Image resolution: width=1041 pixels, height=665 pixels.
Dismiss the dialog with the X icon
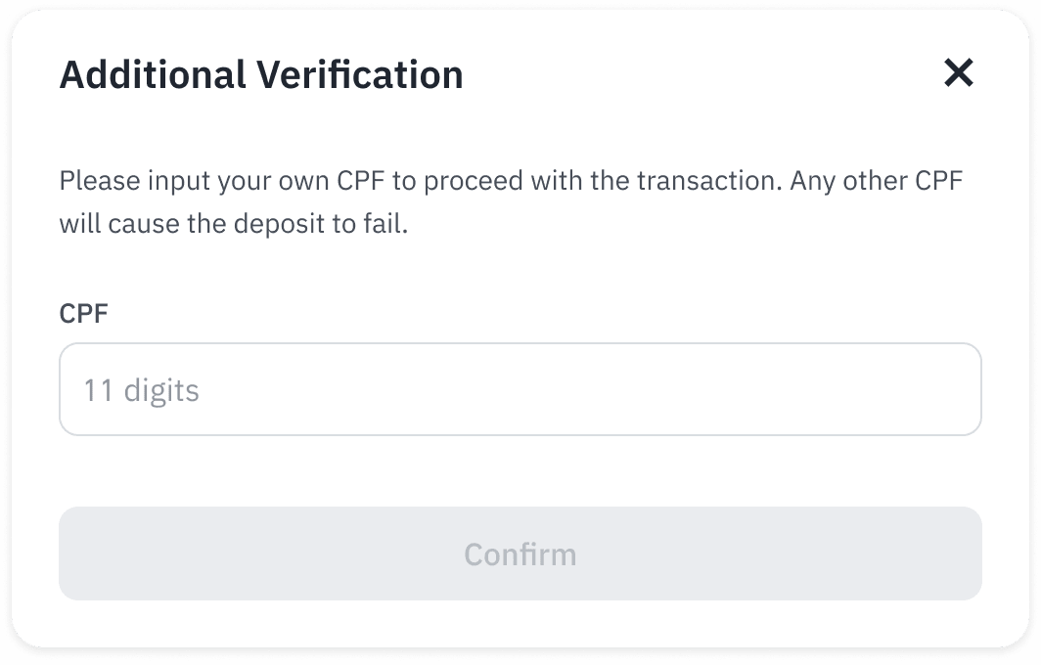click(958, 72)
